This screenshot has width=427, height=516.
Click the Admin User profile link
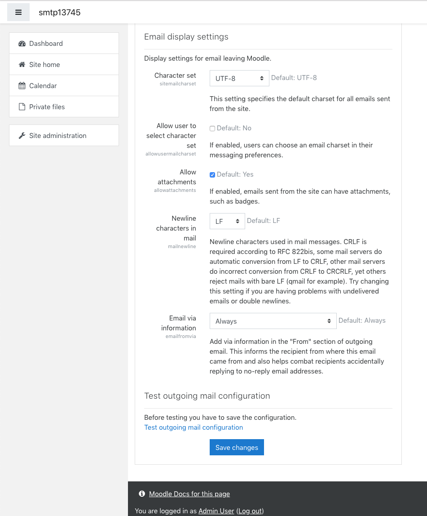(216, 511)
